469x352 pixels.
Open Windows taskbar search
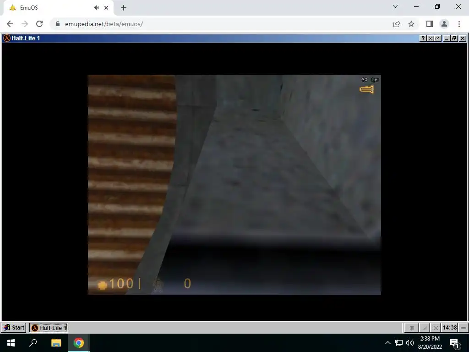click(33, 343)
